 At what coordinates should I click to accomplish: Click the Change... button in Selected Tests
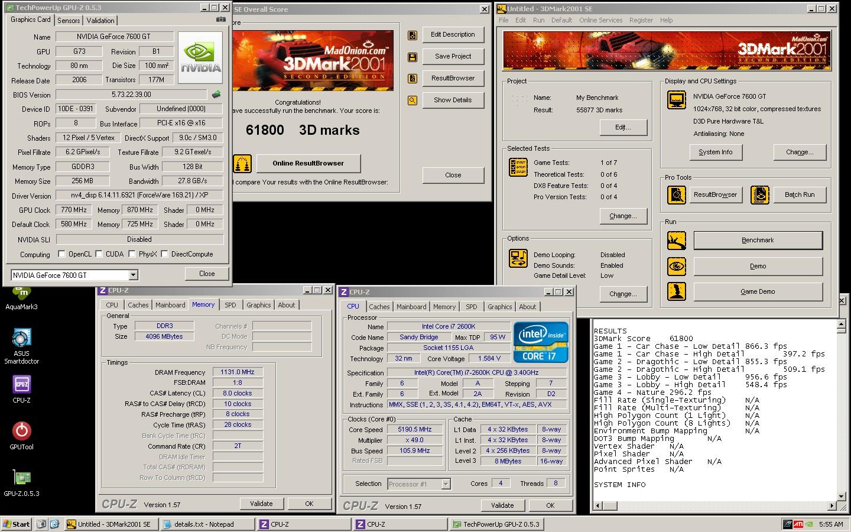tap(623, 216)
